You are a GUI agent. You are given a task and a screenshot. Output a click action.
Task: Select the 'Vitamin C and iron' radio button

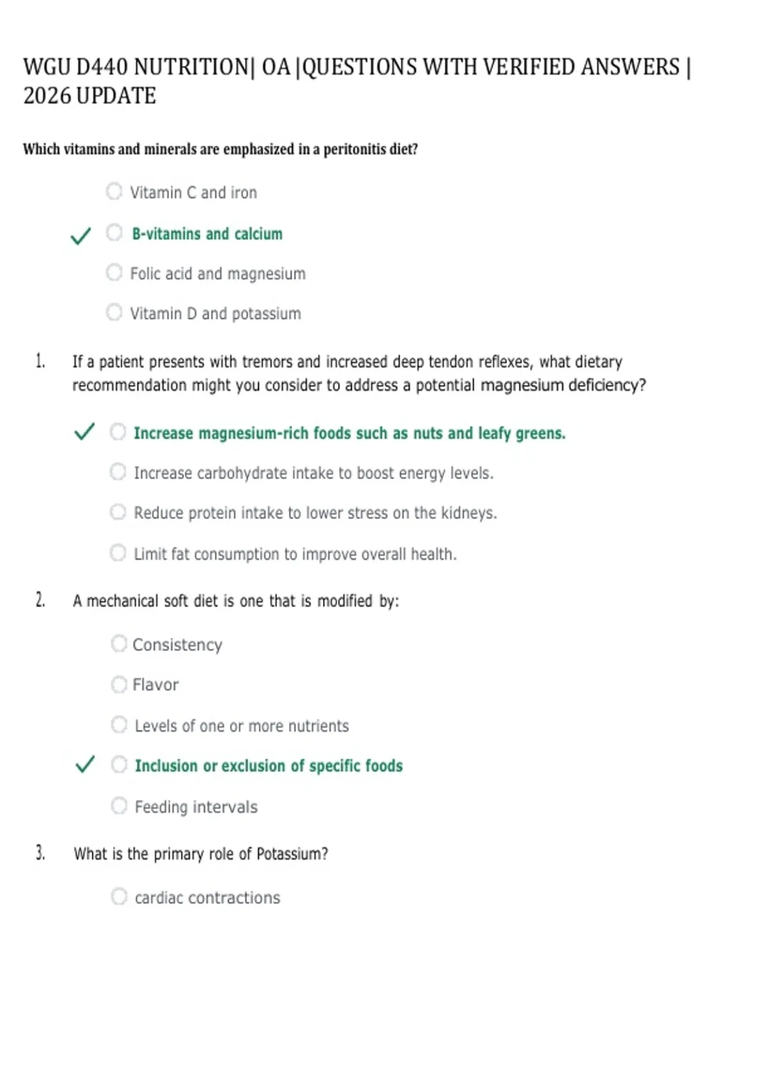coord(114,192)
